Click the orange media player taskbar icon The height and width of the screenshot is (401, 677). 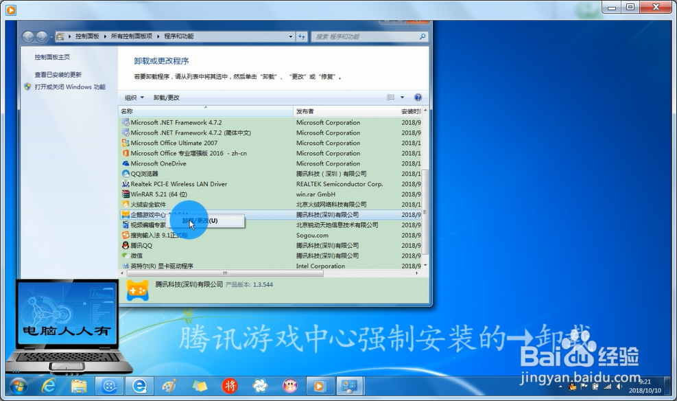319,386
